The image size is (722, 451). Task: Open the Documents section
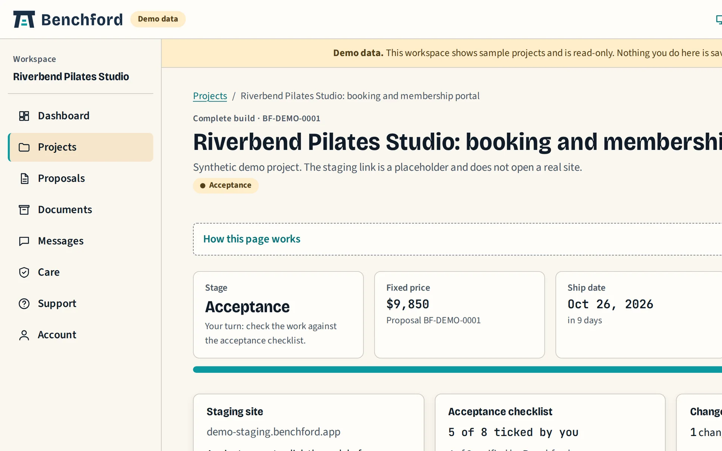click(80, 210)
